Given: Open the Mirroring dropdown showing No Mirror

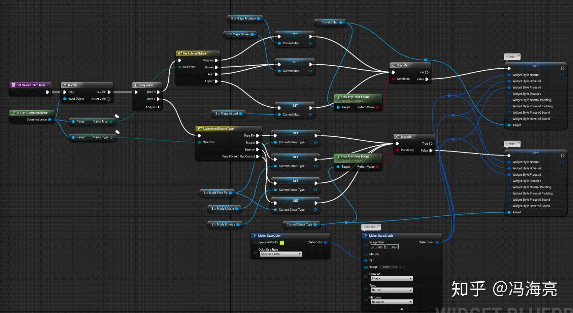Looking at the screenshot, I should click(391, 301).
